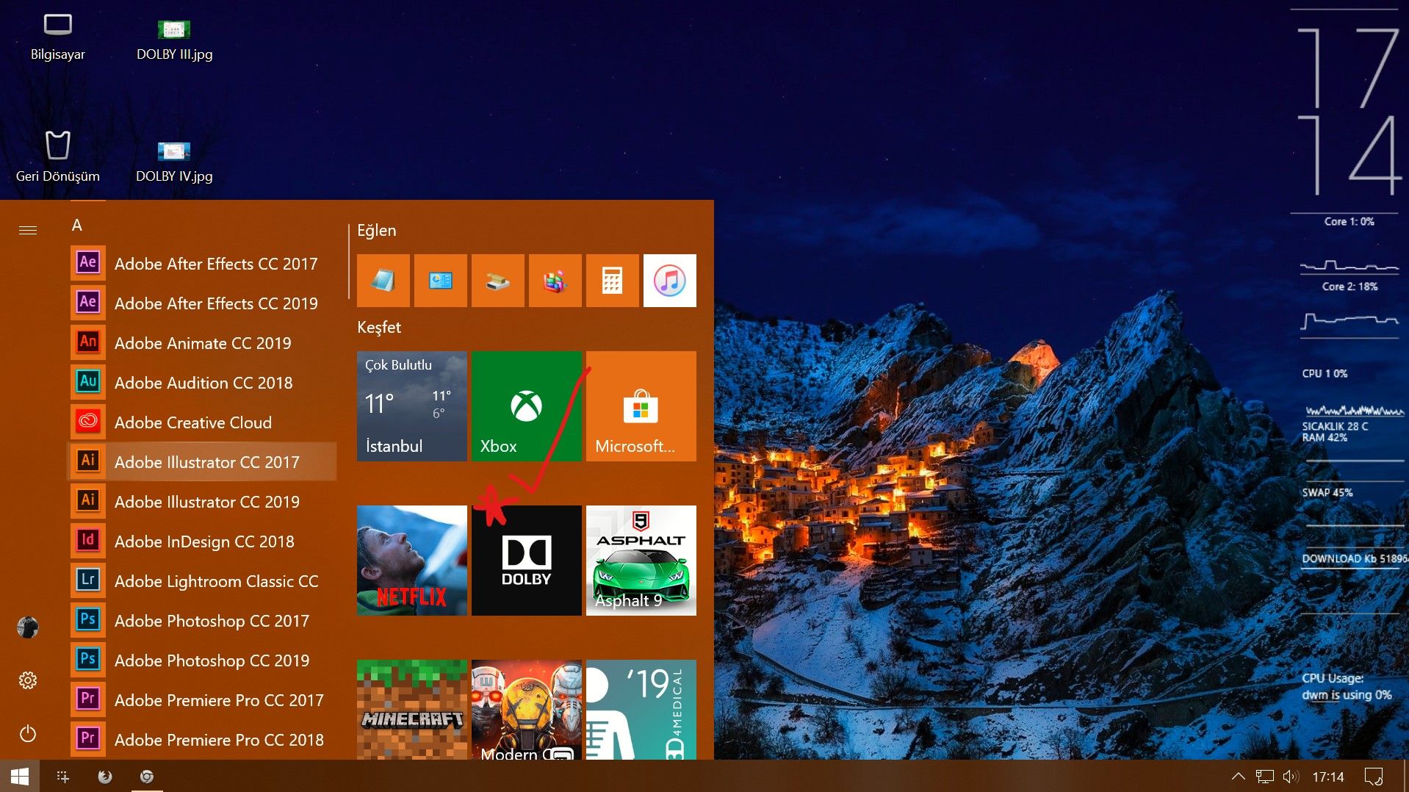Select the DOLBY III.jpg desktop file
The width and height of the screenshot is (1409, 792).
pos(174,40)
